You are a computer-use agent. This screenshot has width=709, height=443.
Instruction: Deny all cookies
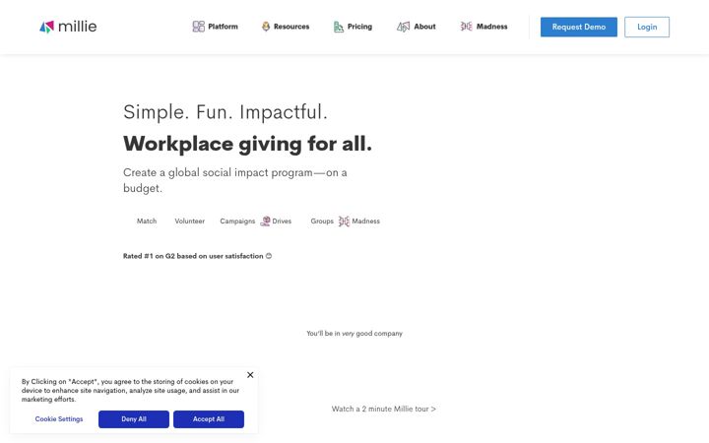(x=134, y=419)
